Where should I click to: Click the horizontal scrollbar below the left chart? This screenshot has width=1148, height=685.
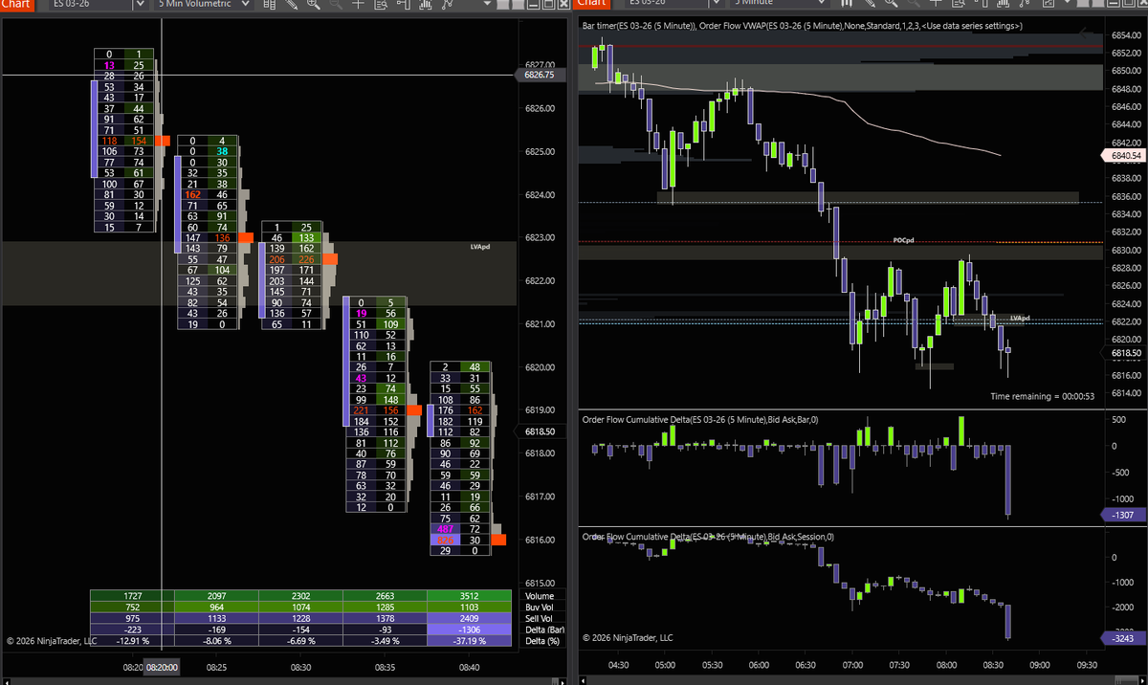287,680
